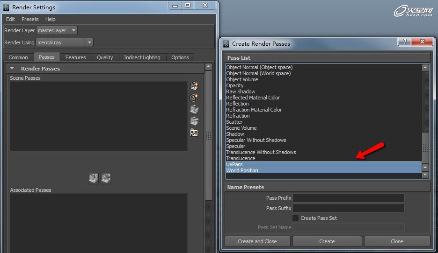Select the Opacity pass
Image resolution: width=438 pixels, height=253 pixels.
coord(323,85)
